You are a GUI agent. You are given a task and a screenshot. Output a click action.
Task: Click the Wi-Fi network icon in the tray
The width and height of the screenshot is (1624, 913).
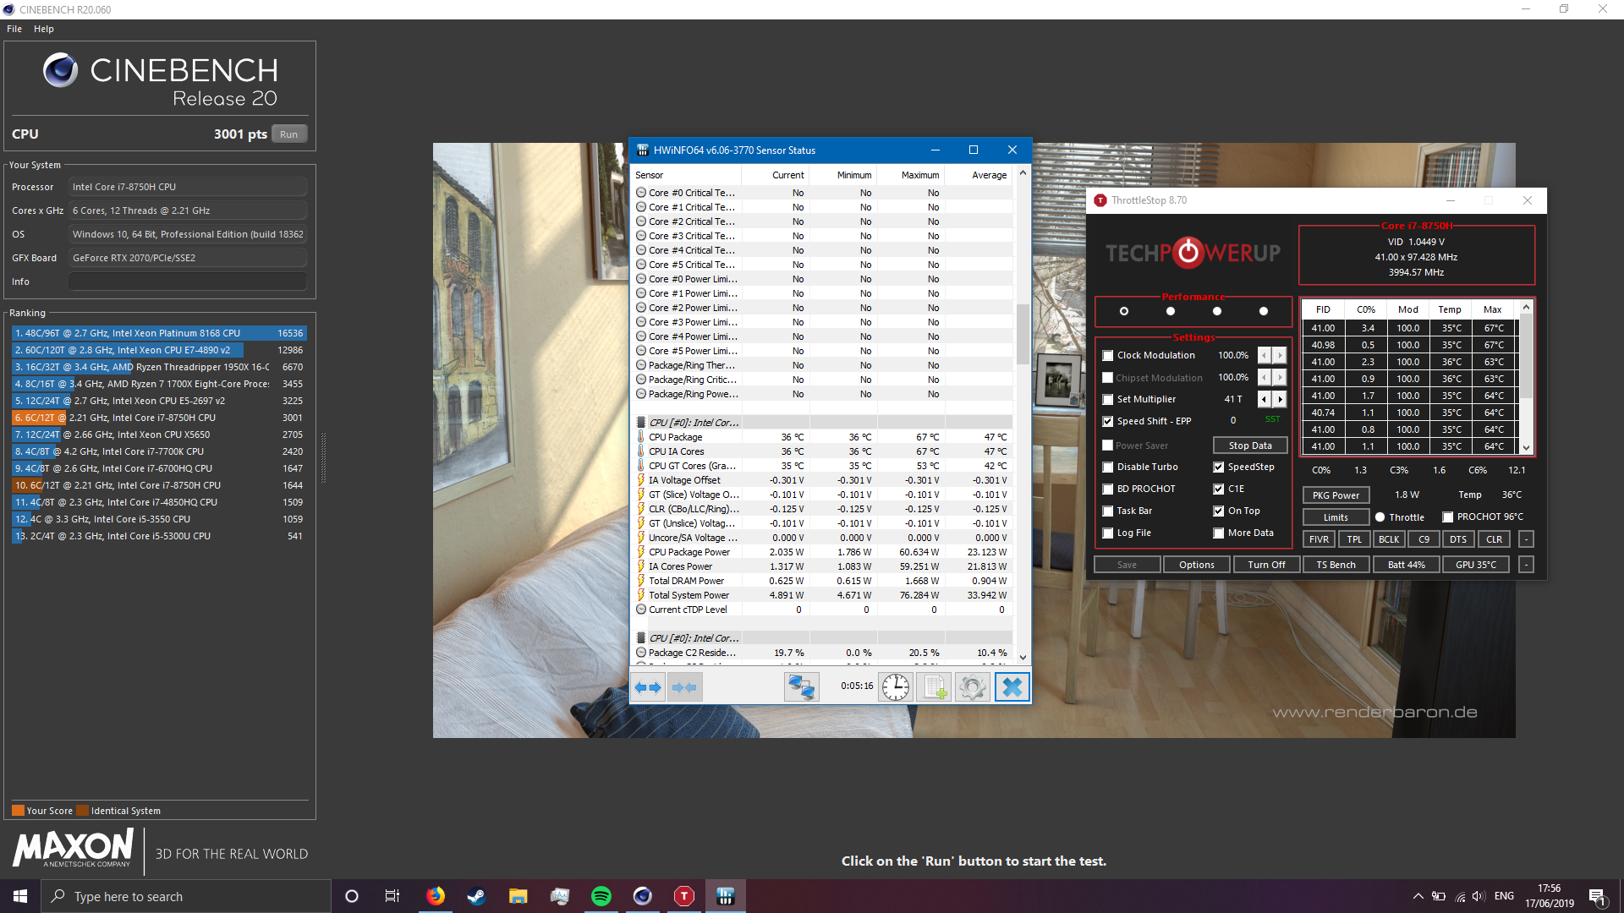click(1460, 896)
